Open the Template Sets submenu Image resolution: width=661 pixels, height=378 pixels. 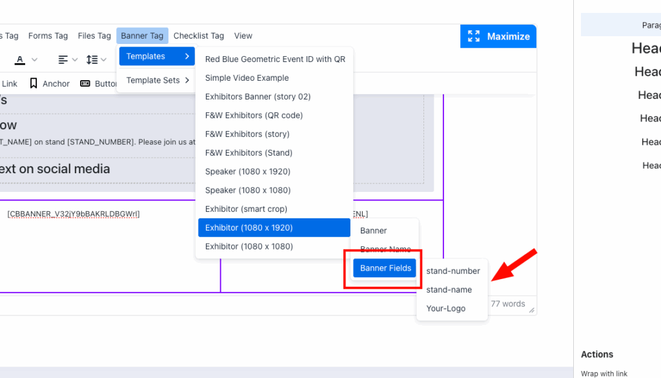158,80
